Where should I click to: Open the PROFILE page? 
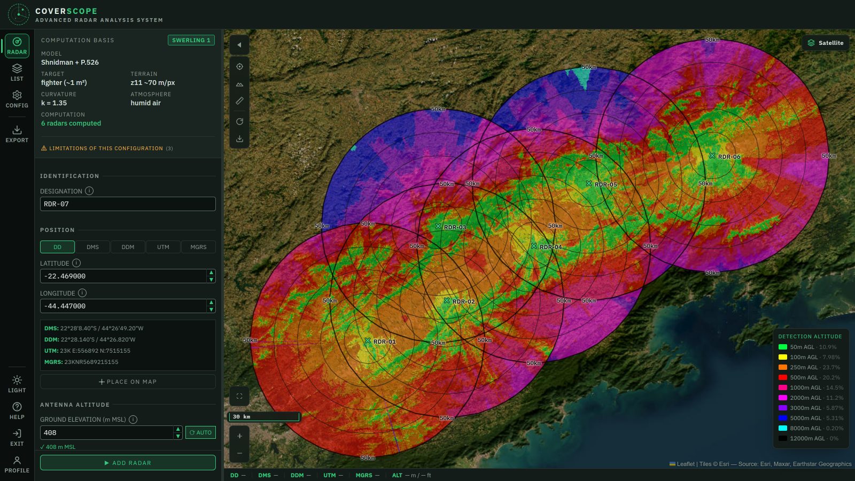pyautogui.click(x=17, y=464)
